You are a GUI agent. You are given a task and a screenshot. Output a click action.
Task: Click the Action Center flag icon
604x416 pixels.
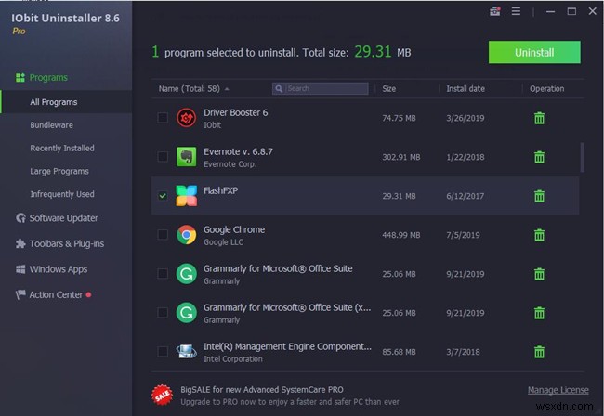click(x=20, y=294)
